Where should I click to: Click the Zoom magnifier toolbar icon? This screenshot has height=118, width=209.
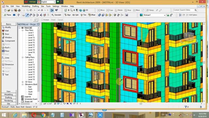71,10
